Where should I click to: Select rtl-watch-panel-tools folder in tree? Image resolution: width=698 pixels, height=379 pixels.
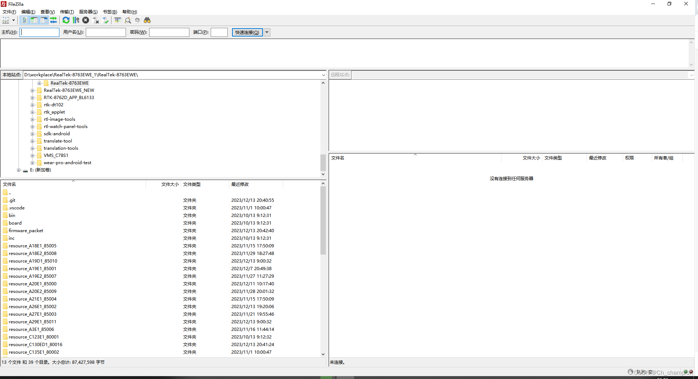coord(66,127)
